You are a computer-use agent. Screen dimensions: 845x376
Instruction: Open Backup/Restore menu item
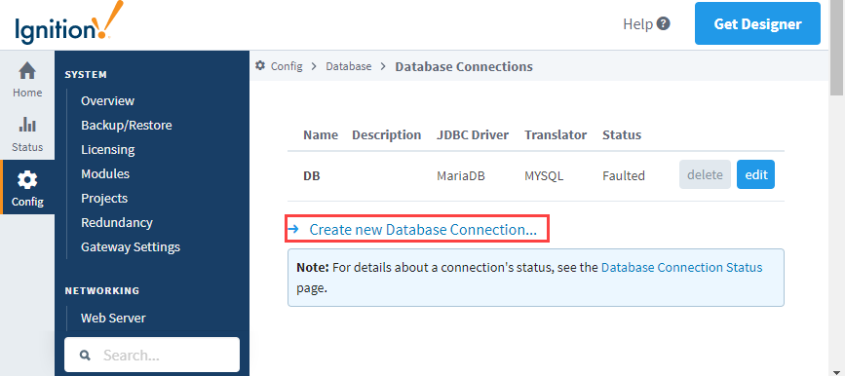tap(126, 125)
